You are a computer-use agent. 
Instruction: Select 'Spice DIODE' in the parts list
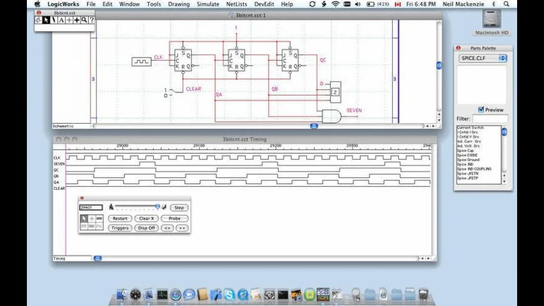pyautogui.click(x=467, y=155)
